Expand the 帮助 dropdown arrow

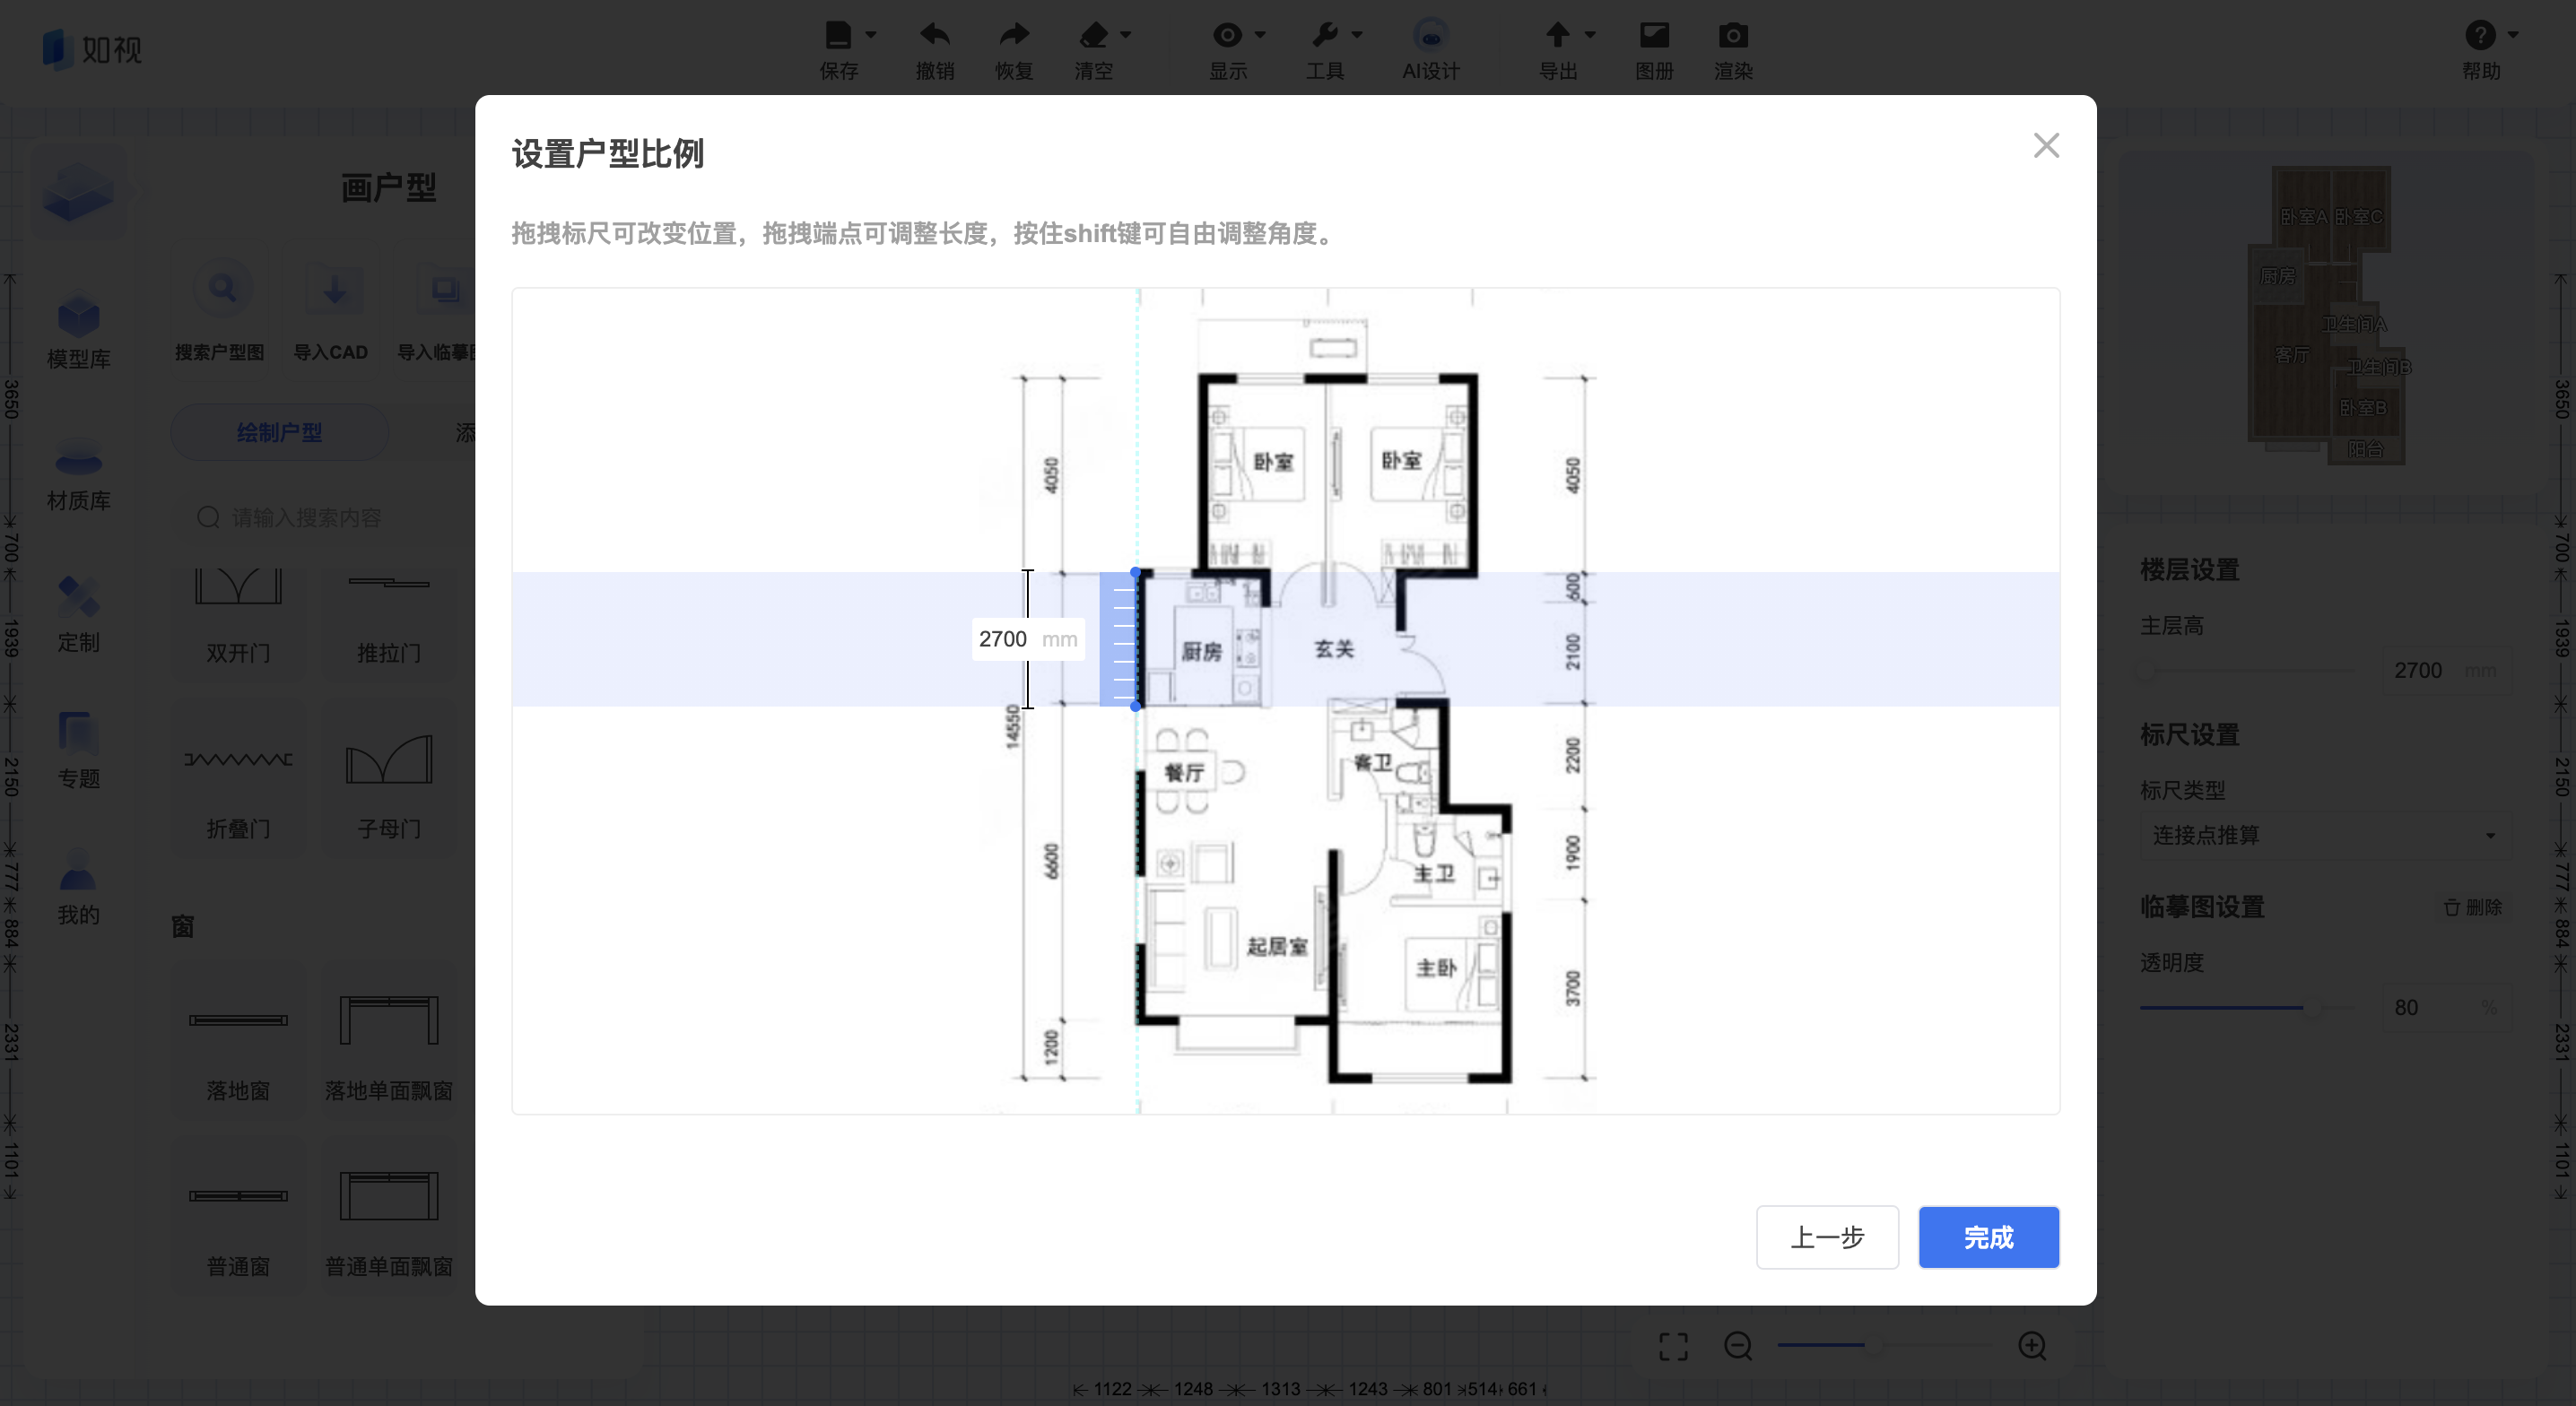(2513, 35)
